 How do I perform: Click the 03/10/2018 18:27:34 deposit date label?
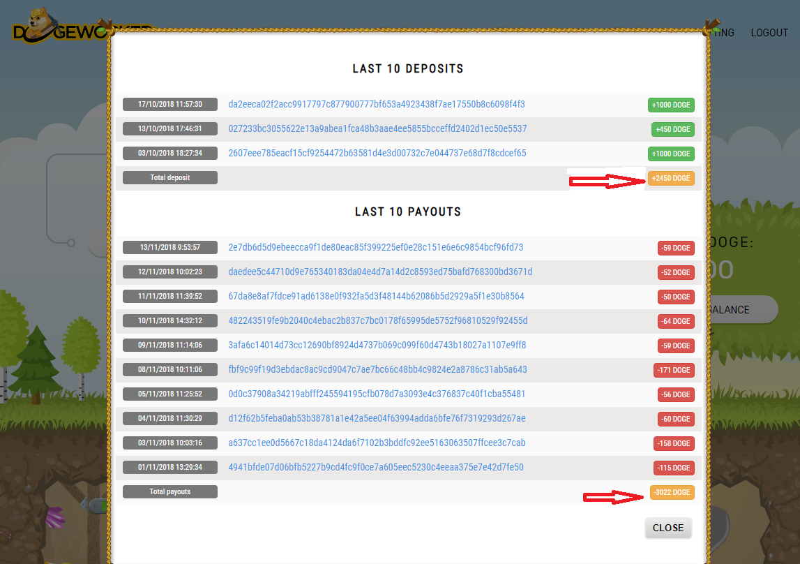click(x=169, y=154)
